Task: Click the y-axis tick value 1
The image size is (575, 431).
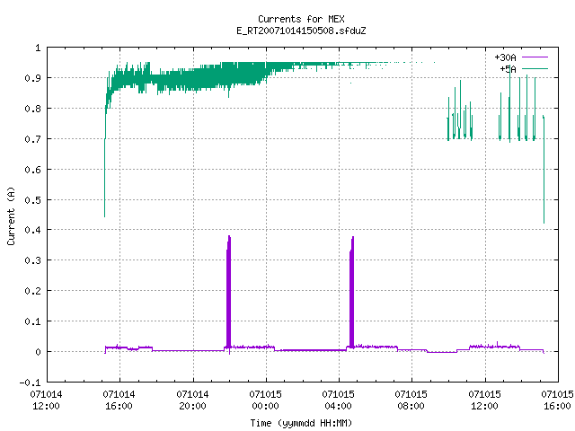Action: point(38,48)
